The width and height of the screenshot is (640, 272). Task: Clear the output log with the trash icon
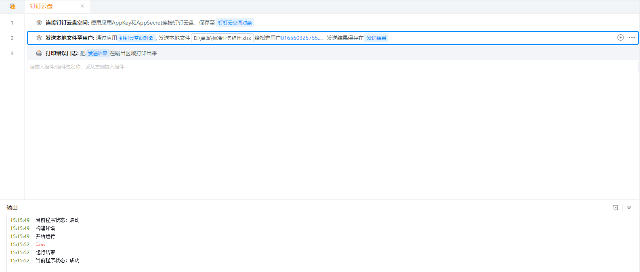click(x=616, y=208)
